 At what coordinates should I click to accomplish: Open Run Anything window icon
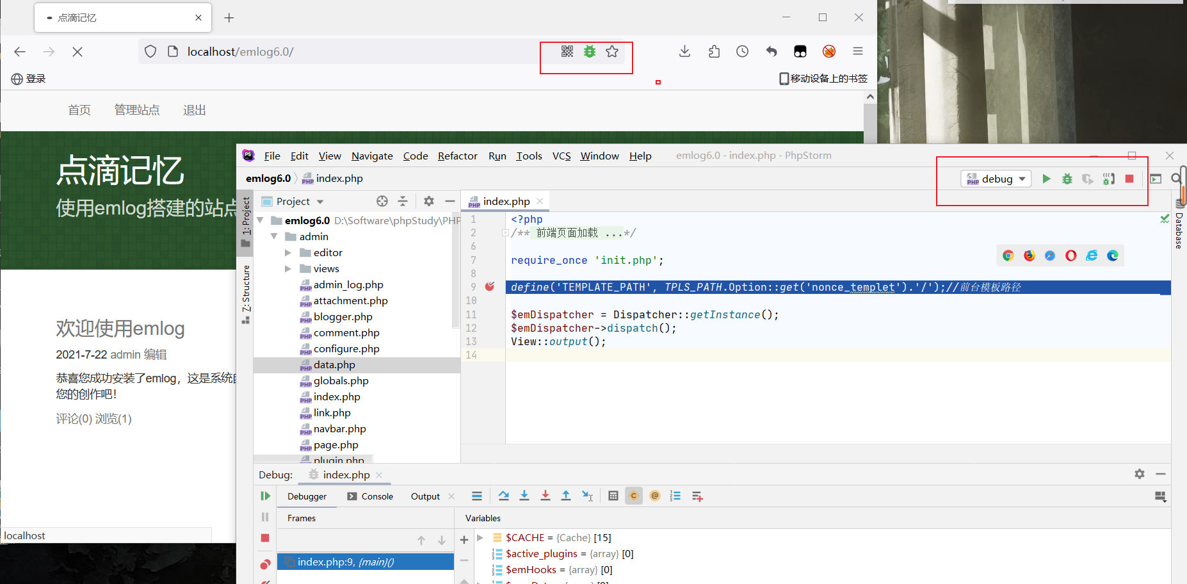1156,179
